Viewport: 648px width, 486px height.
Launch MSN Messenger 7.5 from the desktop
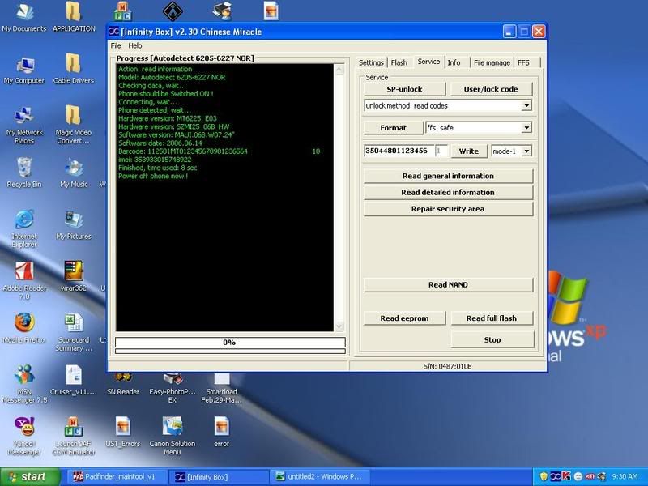pyautogui.click(x=24, y=384)
